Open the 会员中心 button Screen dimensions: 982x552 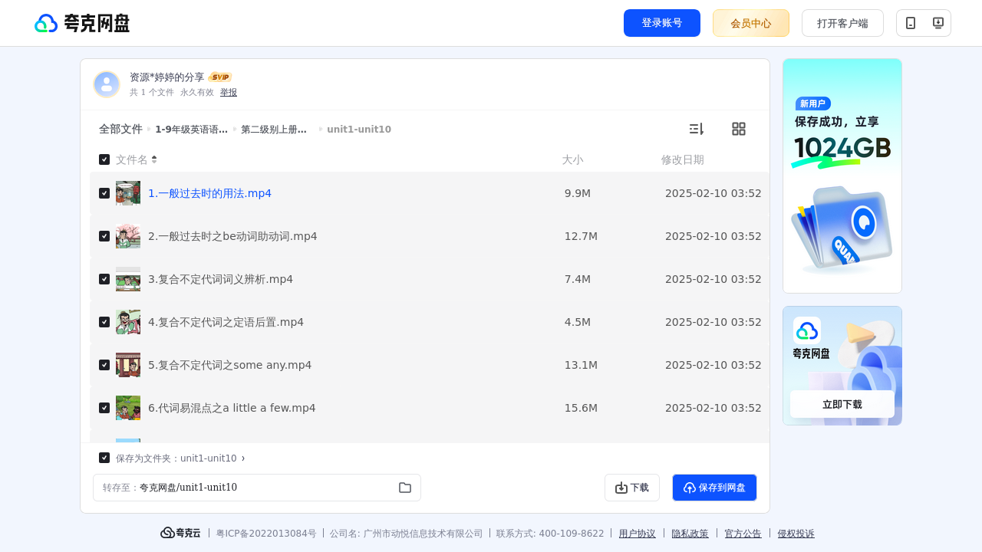751,23
